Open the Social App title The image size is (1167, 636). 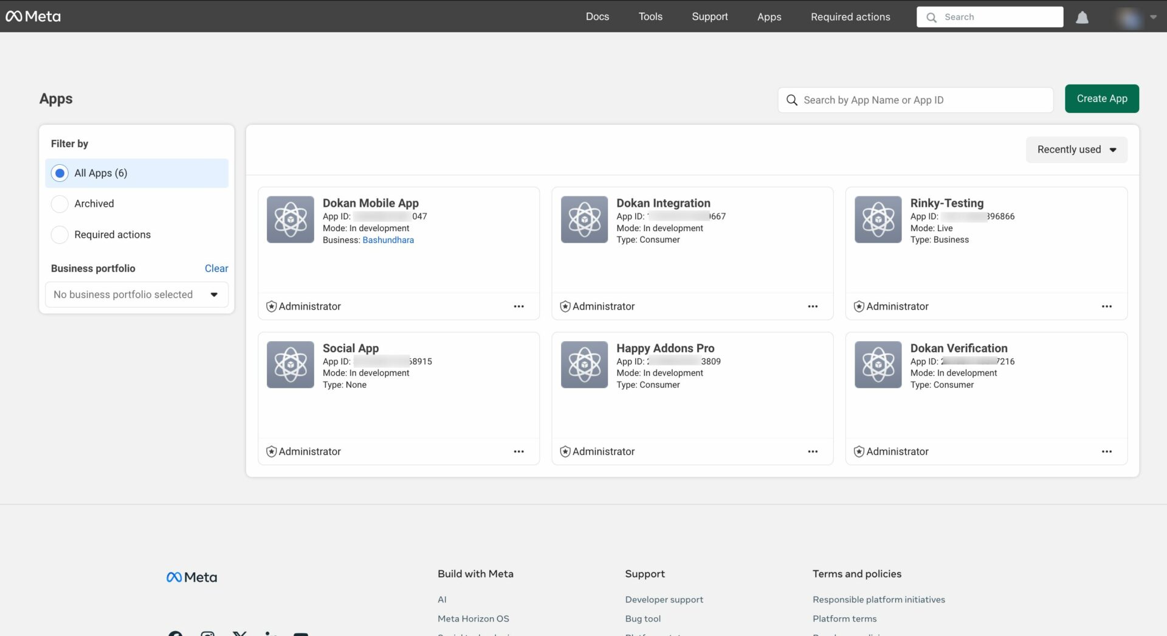350,348
